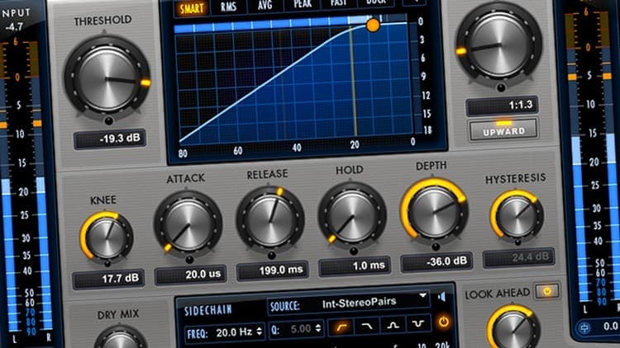Click the FREQ 20.0 Hz stepper arrows
620x348 pixels.
[260, 331]
